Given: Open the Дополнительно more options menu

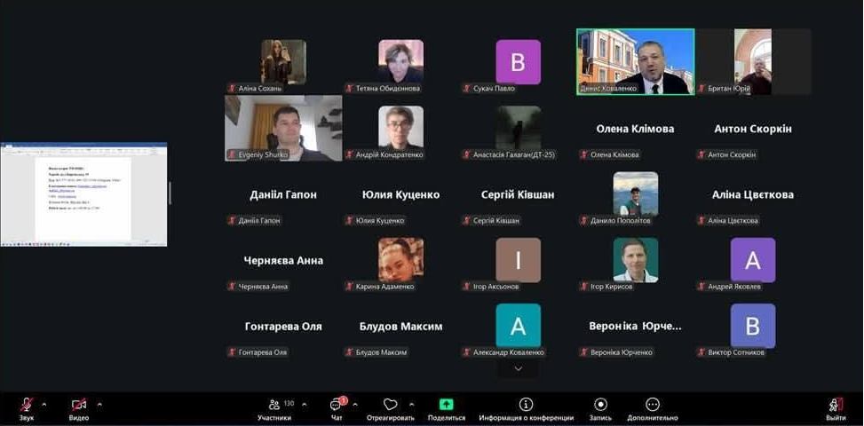Looking at the screenshot, I should [x=652, y=405].
